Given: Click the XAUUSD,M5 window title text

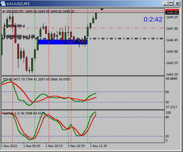Looking at the screenshot, I should click(18, 4).
